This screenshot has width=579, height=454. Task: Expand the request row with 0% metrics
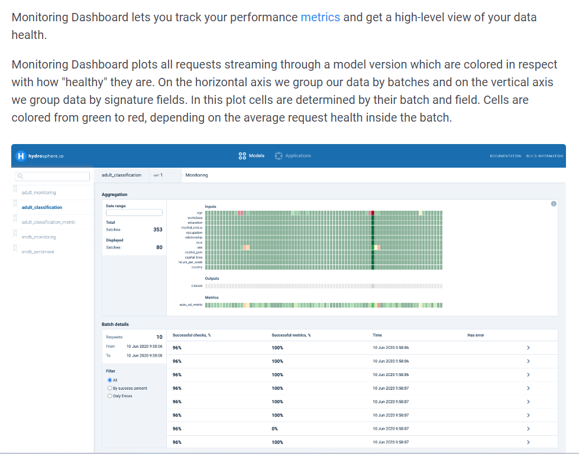528,429
